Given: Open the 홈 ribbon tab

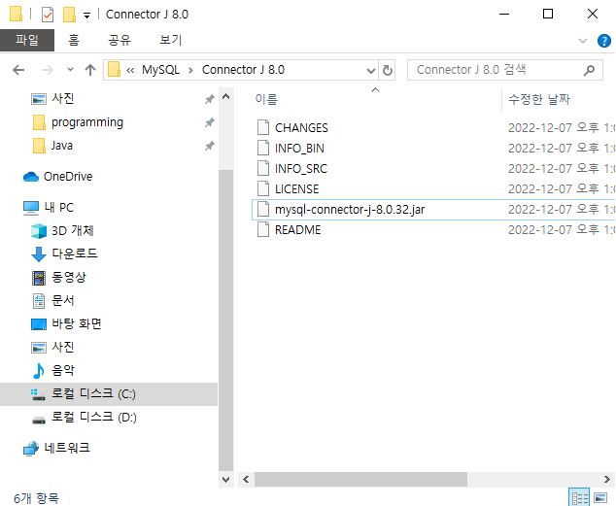Looking at the screenshot, I should [x=74, y=40].
